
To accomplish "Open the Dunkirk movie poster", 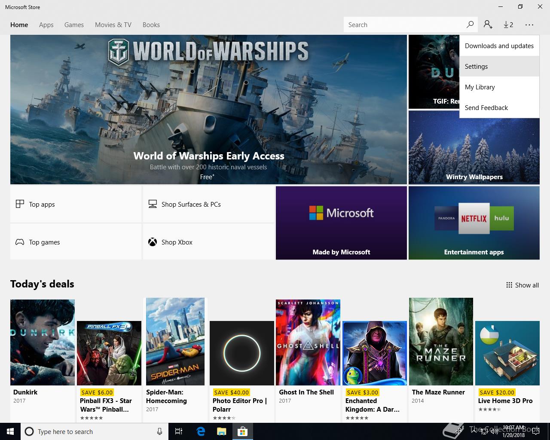I will pyautogui.click(x=43, y=342).
